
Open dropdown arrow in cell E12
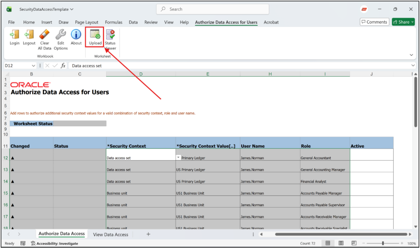(x=178, y=158)
